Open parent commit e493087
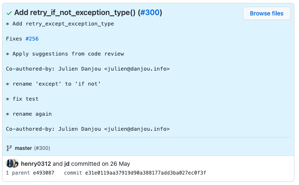 click(x=44, y=173)
